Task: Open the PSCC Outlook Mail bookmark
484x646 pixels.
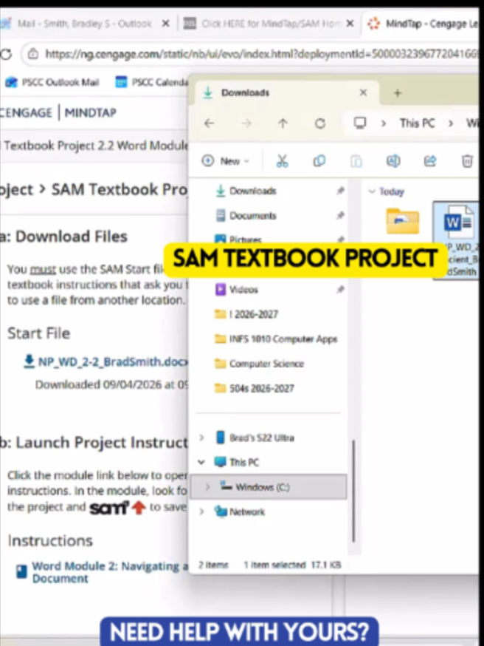Action: (x=52, y=82)
